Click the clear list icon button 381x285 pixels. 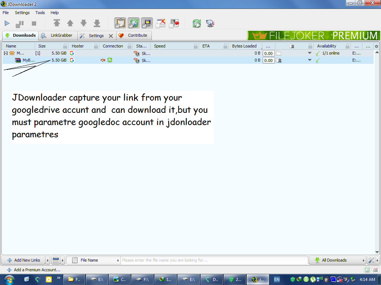pyautogui.click(x=56, y=260)
